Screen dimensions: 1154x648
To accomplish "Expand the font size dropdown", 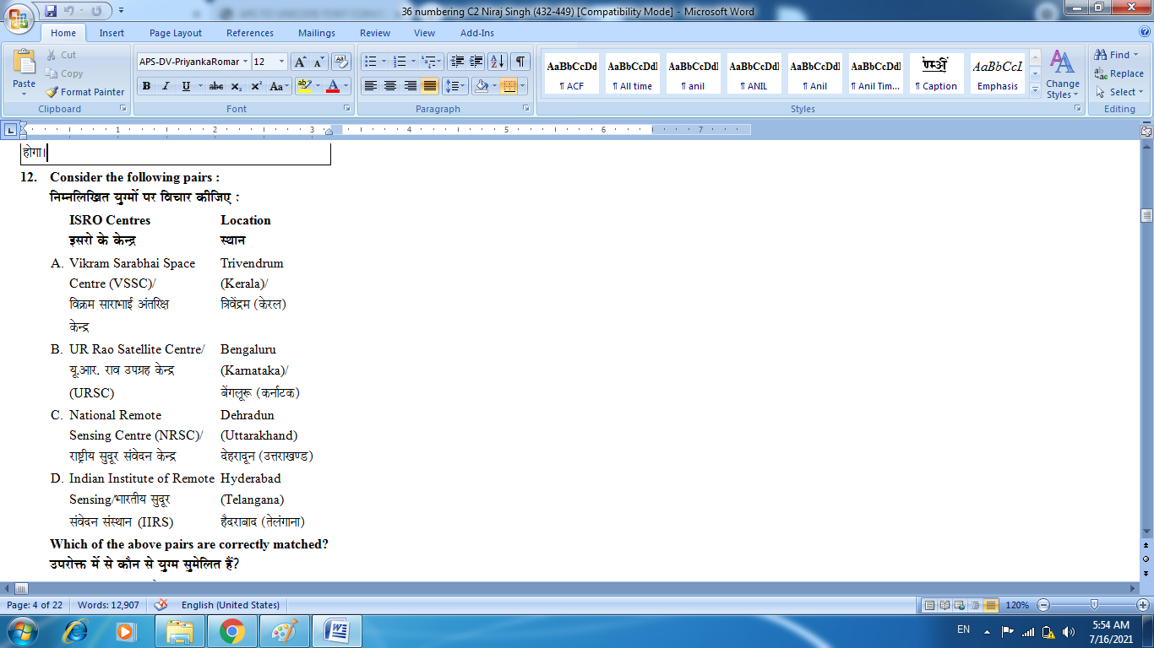I will point(282,62).
